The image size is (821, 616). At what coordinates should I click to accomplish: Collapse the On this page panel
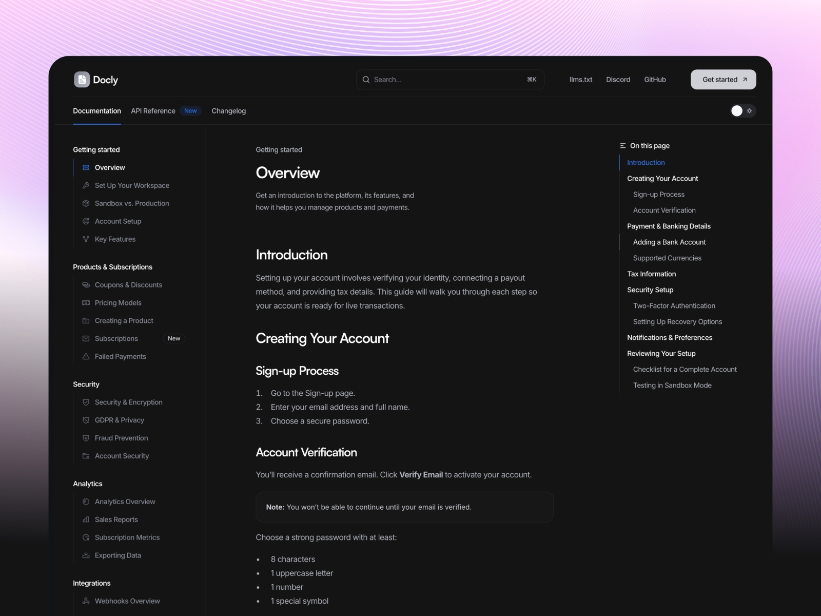tap(622, 145)
